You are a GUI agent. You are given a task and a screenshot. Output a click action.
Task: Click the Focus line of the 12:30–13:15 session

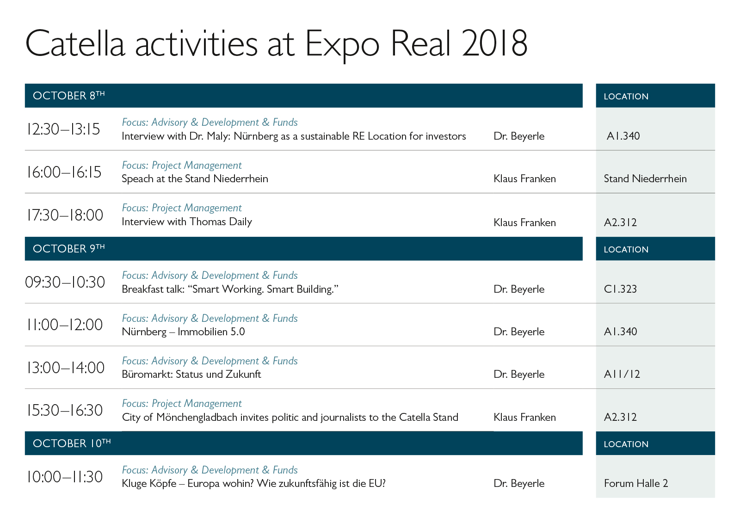(210, 123)
